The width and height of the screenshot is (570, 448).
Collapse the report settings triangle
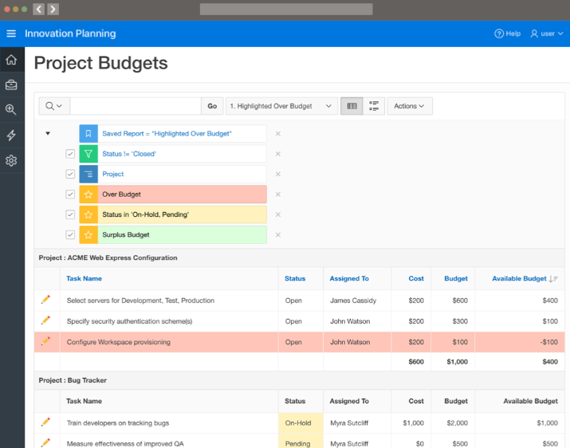tap(48, 133)
